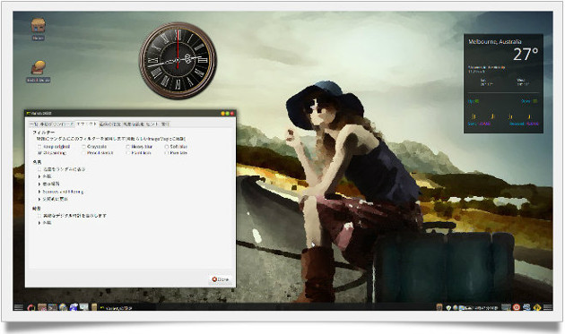Screen dimensions: 565x334
Task: Open the Install desktop icon below Home
Action: [x=39, y=72]
